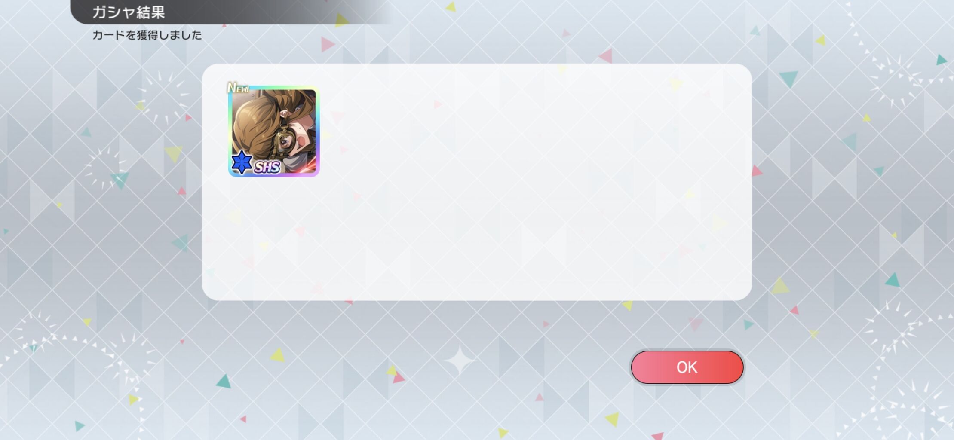The image size is (954, 440).
Task: Click the red glow at the card's lower-right corner
Action: point(309,165)
